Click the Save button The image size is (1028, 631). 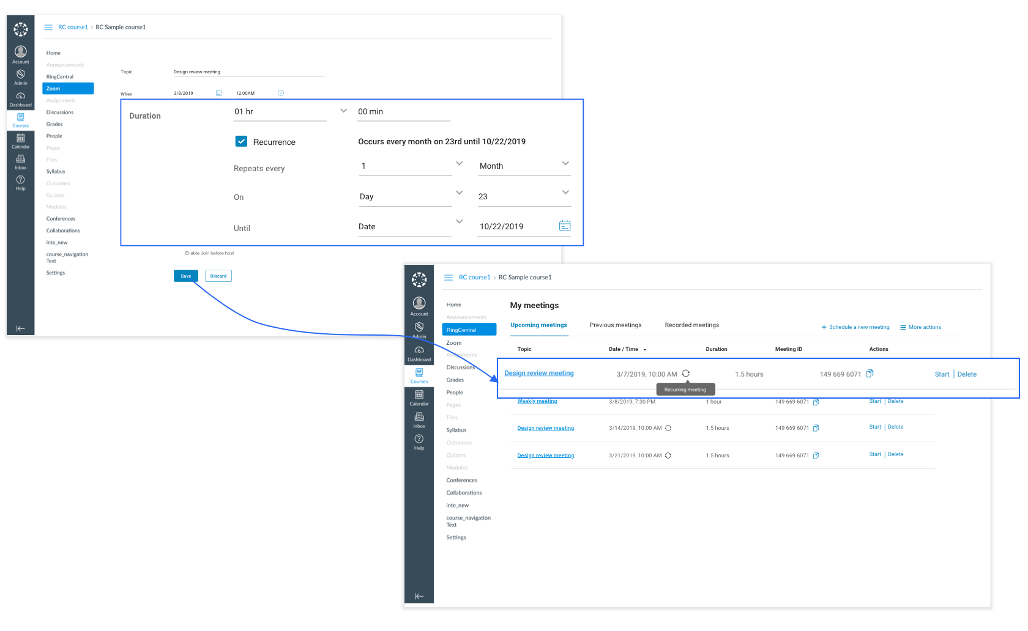(x=186, y=276)
